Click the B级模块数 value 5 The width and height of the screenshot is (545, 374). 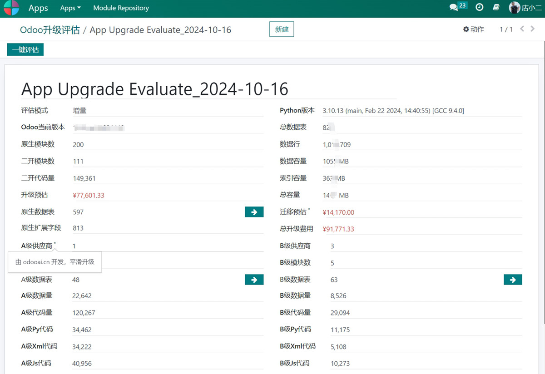coord(332,263)
